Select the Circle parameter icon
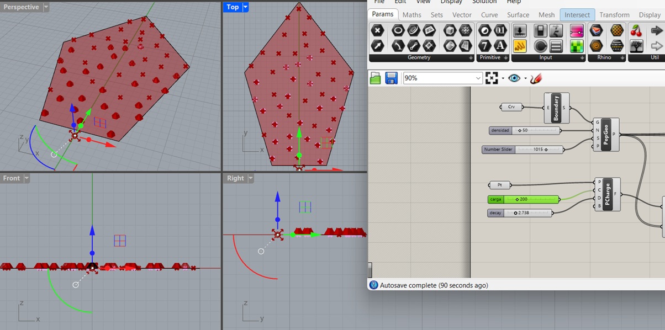 (398, 30)
